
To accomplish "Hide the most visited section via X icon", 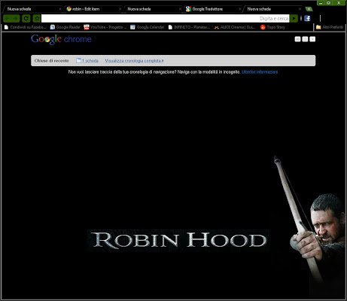I will click(x=312, y=39).
